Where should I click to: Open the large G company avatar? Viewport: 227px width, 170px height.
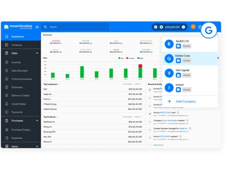pos(209,30)
